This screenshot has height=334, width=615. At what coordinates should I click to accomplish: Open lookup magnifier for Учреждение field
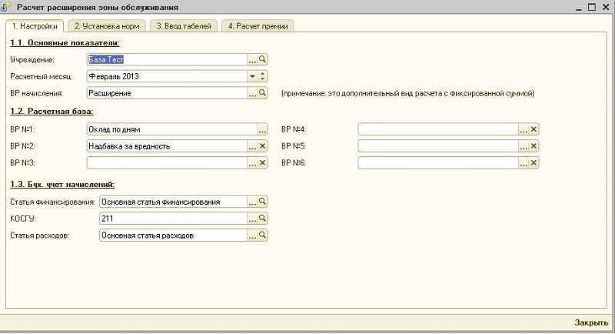[262, 59]
